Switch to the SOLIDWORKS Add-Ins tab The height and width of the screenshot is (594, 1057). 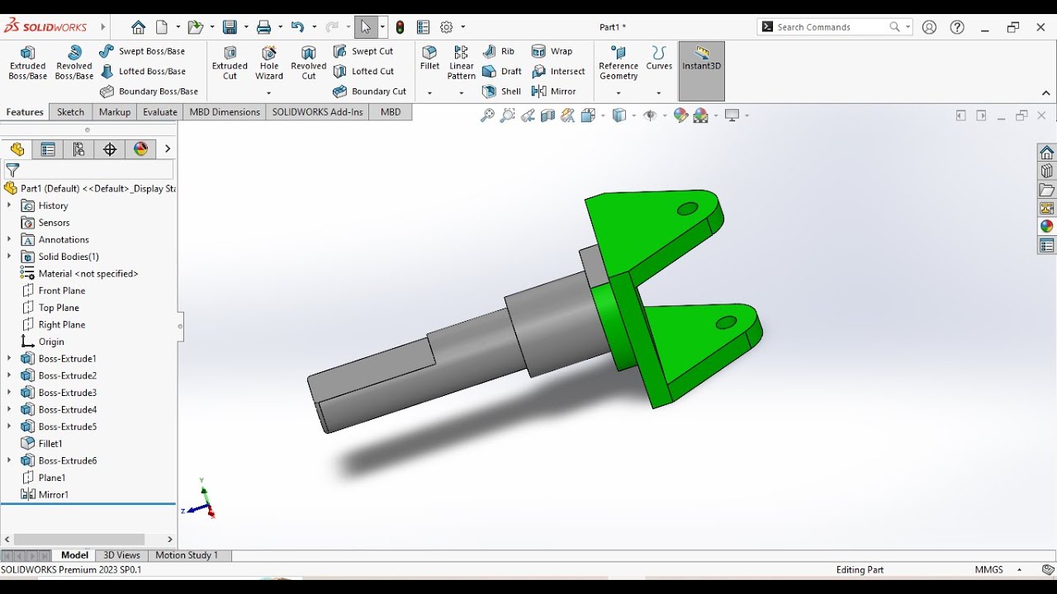point(318,112)
